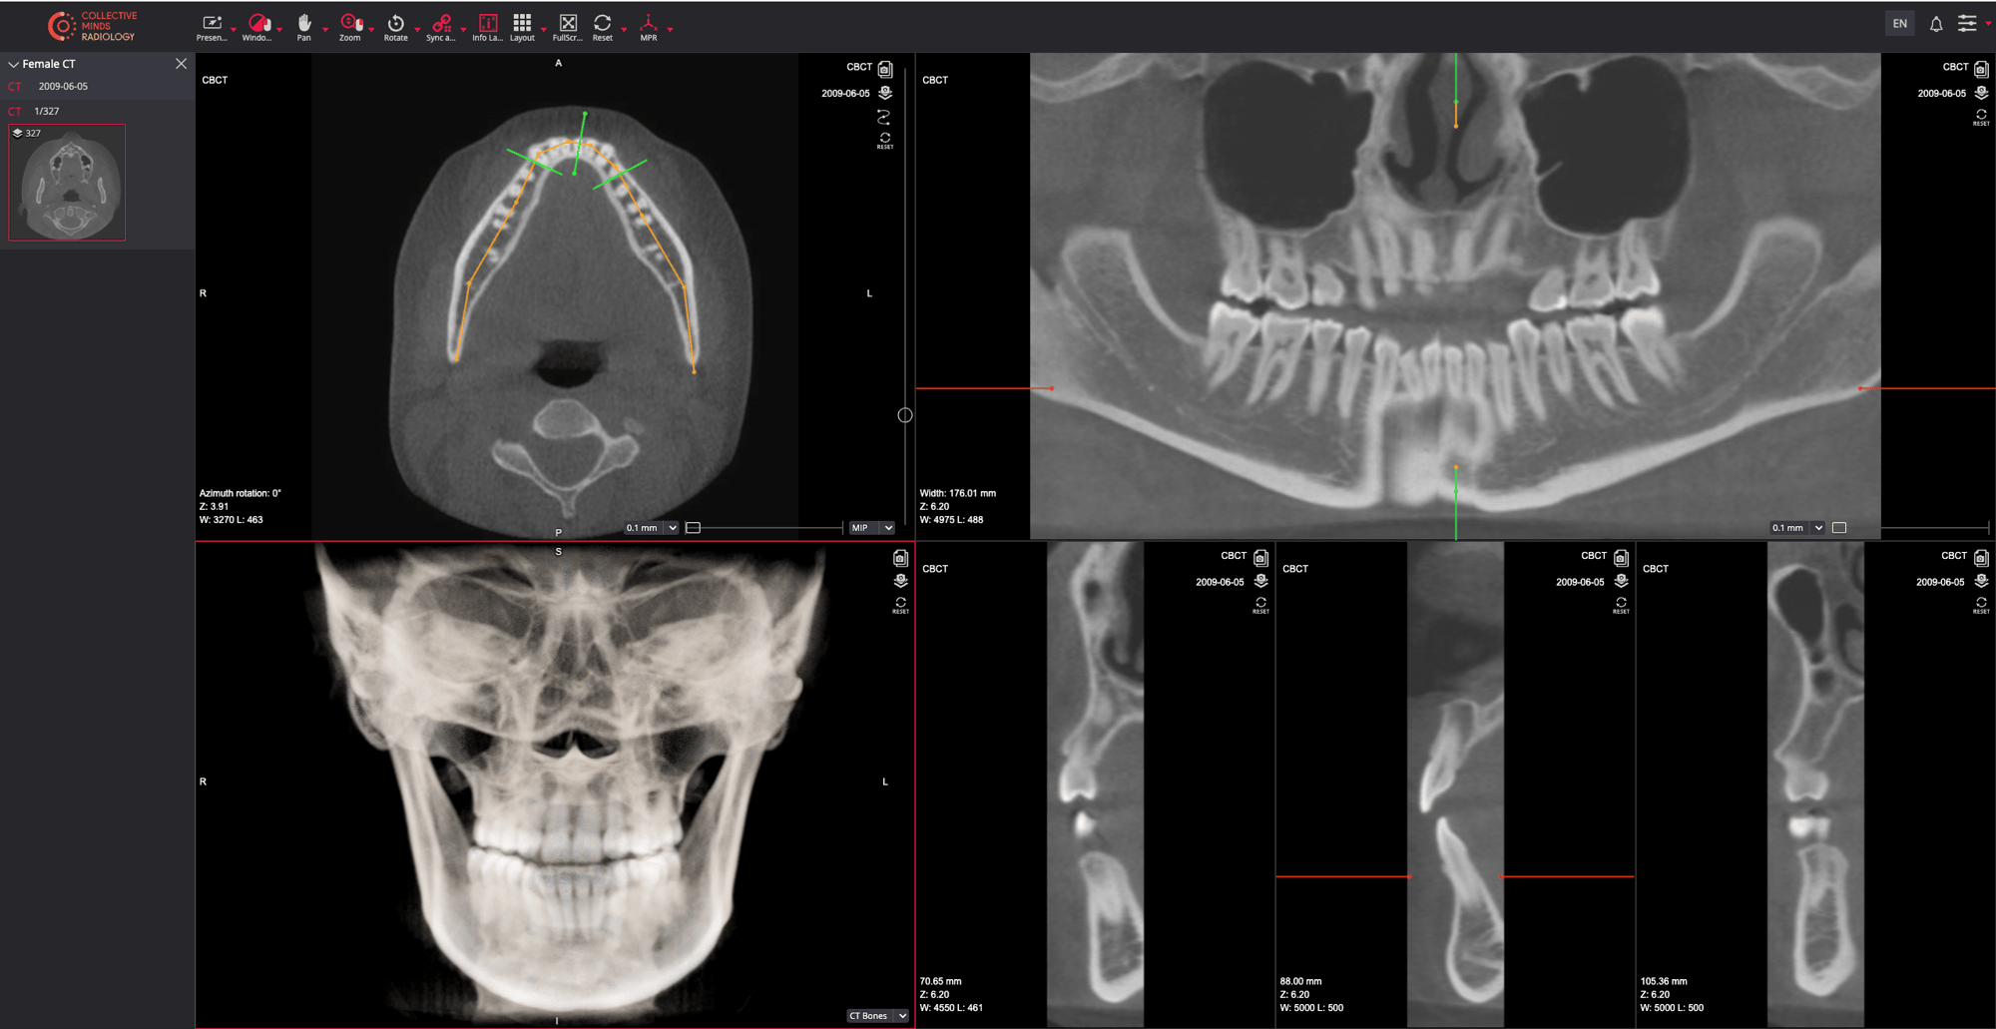Viewport: 1996px width, 1029px height.
Task: Download image from 105.36 mm cross-section
Action: (1981, 581)
